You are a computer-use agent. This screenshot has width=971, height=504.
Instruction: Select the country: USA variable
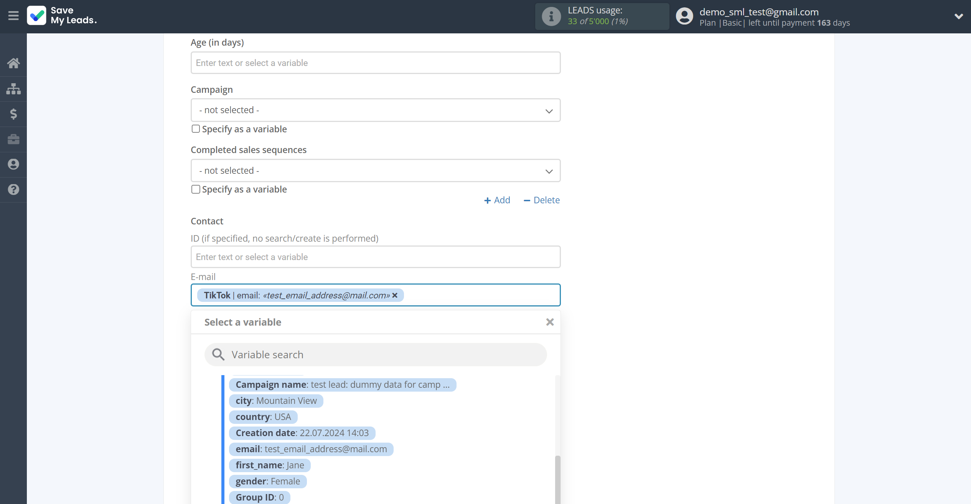pyautogui.click(x=263, y=417)
